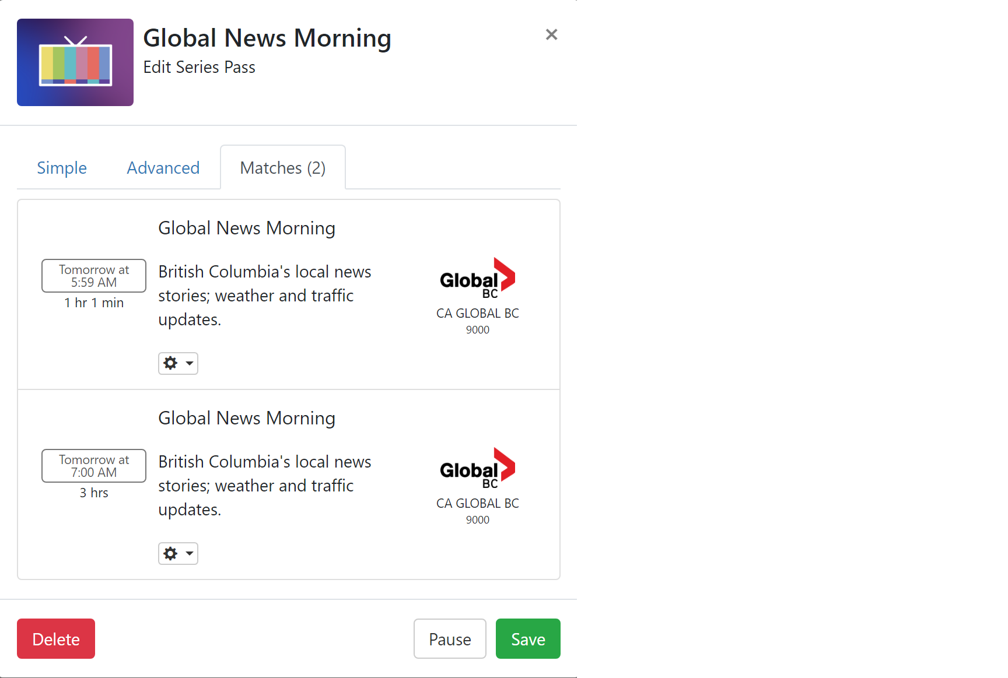The width and height of the screenshot is (1008, 678).
Task: Select the Matches (2) tab
Action: coord(283,168)
